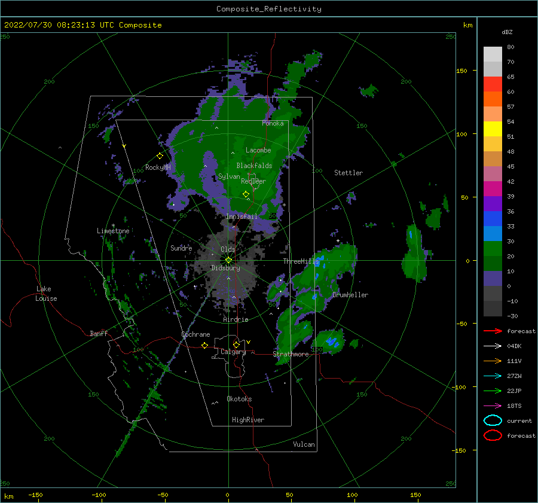538x503 pixels.
Task: Click the Sylvan label on the map
Action: [x=229, y=176]
